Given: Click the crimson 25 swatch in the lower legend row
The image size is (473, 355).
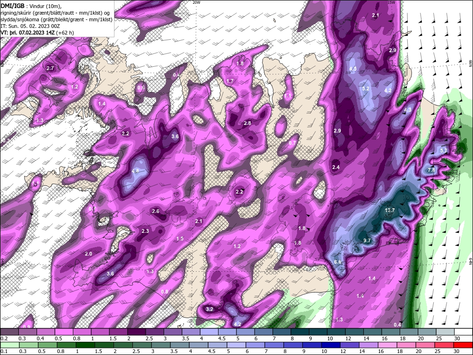Looking at the screenshot, I should point(445,345).
